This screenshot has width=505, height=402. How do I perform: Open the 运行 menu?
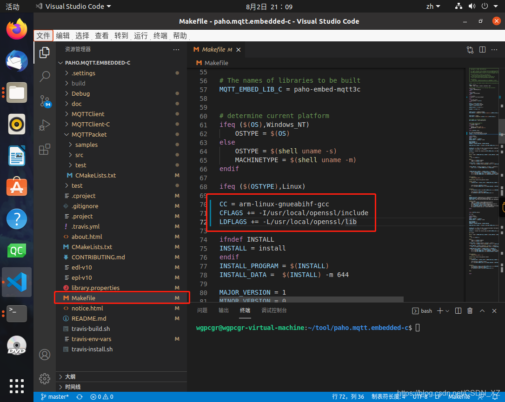[140, 35]
